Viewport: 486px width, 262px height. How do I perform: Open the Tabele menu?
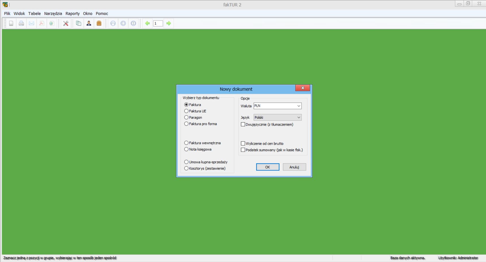(x=34, y=14)
